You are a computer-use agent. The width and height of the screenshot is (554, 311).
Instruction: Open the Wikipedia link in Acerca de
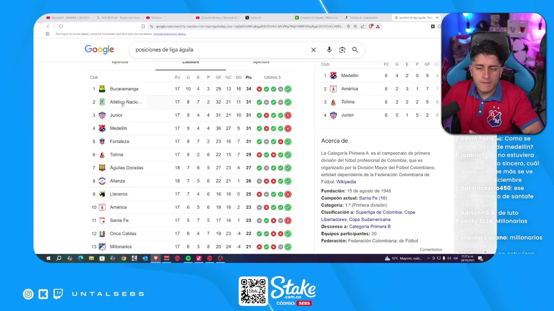(346, 182)
